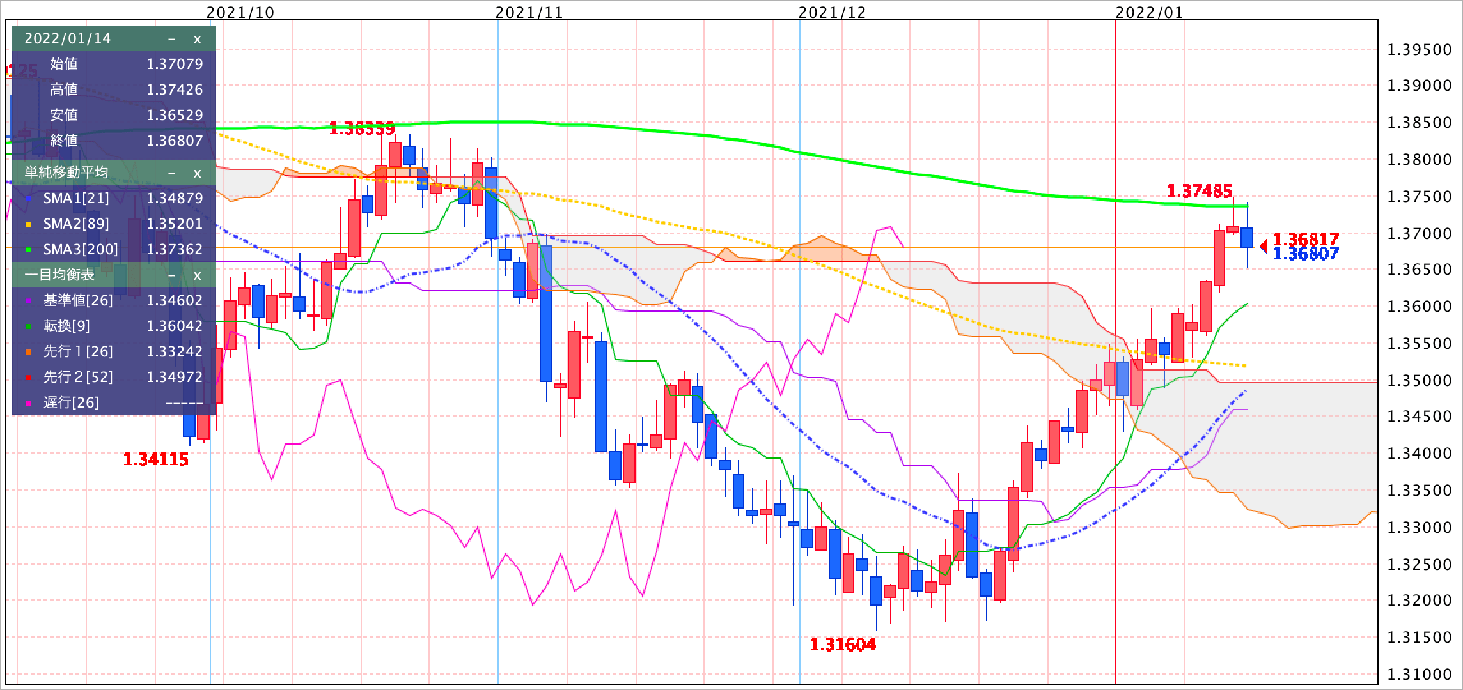This screenshot has height=690, width=1463.
Task: Click the 1.31604 low price label
Action: click(x=843, y=645)
